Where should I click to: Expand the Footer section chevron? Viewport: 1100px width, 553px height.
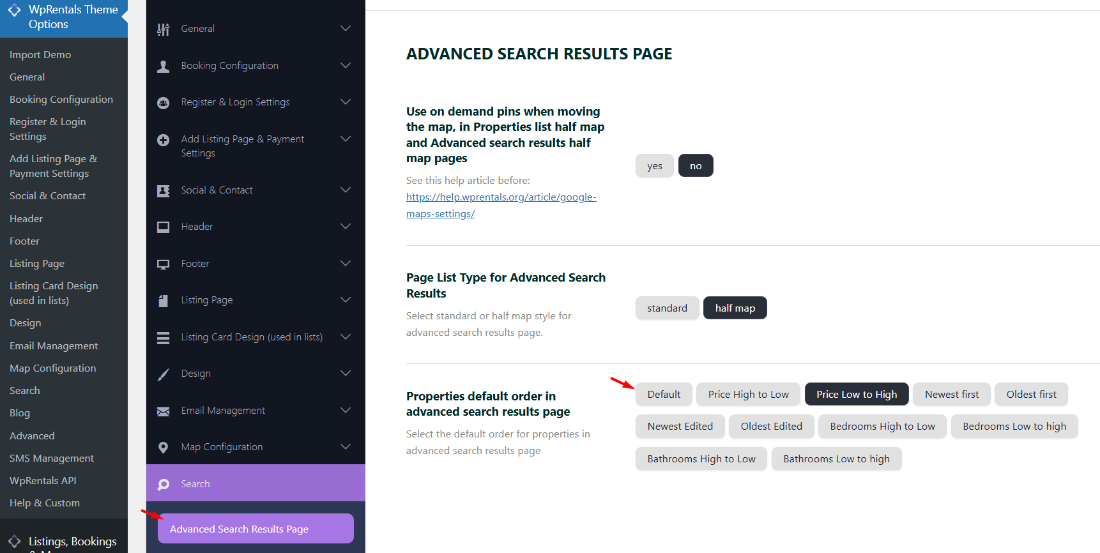346,264
